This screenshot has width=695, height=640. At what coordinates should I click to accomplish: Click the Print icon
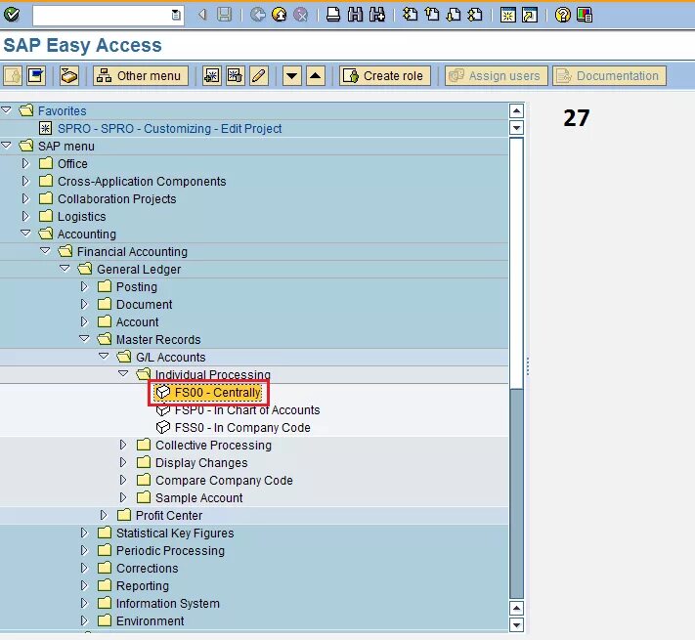click(333, 15)
